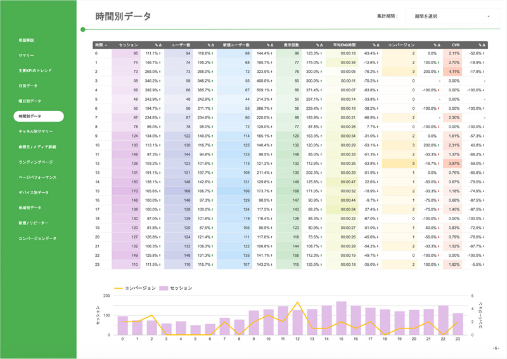The image size is (507, 359).
Task: Go to デバイス別データ page
Action: click(x=34, y=193)
